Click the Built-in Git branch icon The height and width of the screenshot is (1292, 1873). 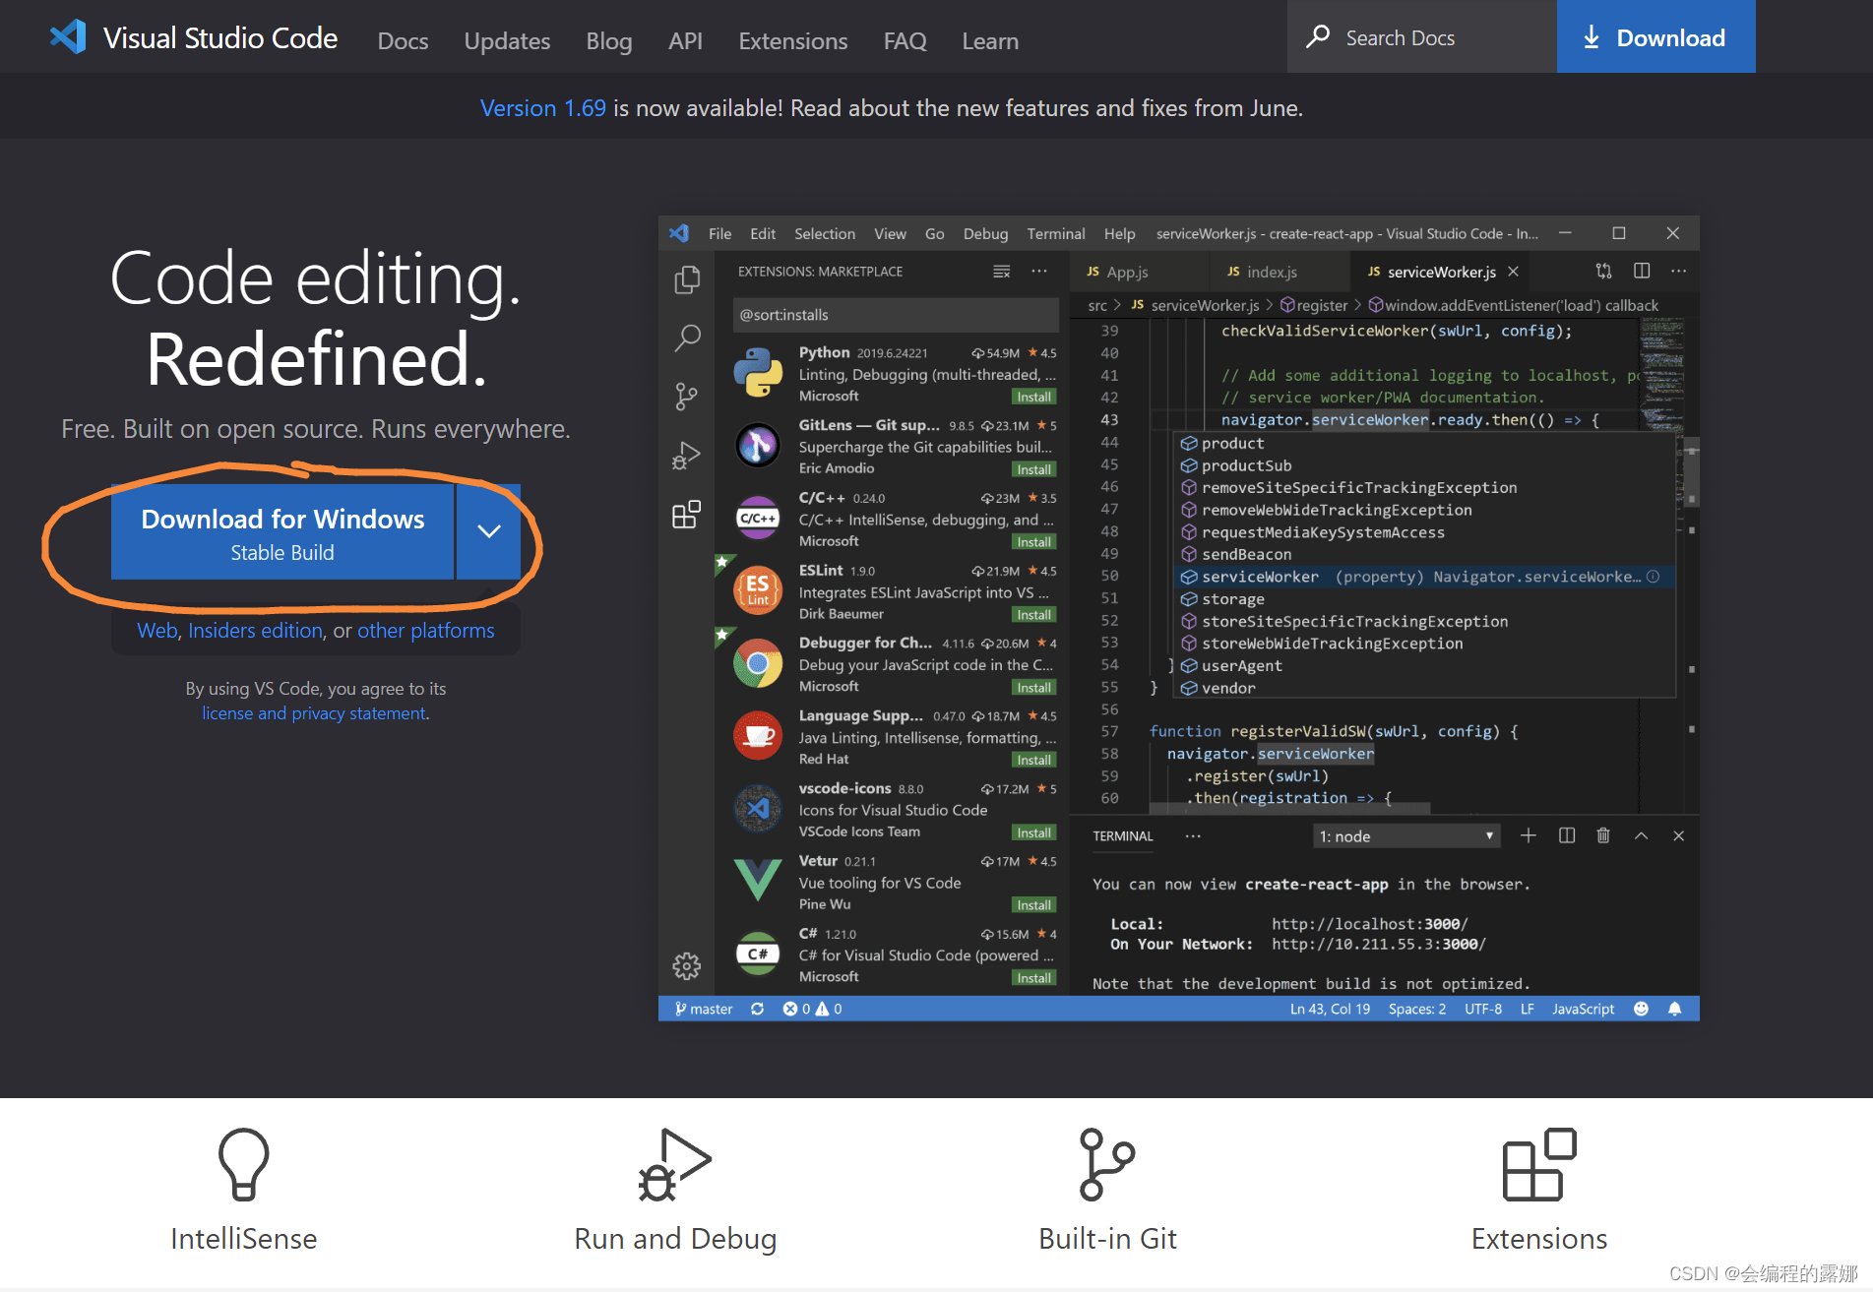coord(1107,1164)
